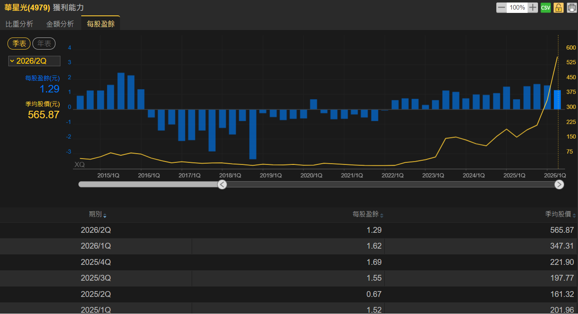The image size is (578, 314).
Task: Open the 2026/2Q period dropdown
Action: [34, 61]
